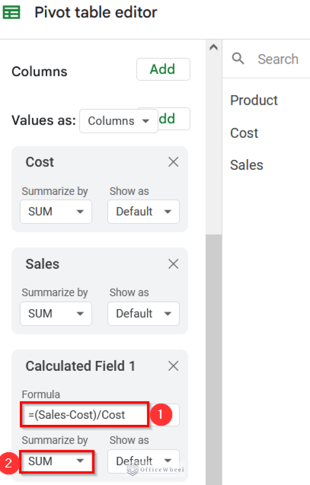Open the Summarize by SUM dropdown for Calculated Field 1
310x485 pixels.
click(56, 461)
